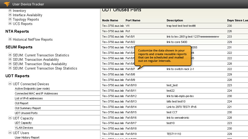The image size is (248, 139).
Task: Expand the Inventory reports group
Action: [10, 10]
